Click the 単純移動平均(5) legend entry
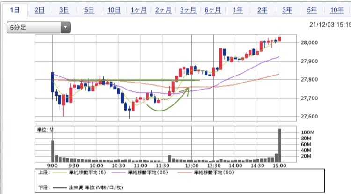 (88, 173)
